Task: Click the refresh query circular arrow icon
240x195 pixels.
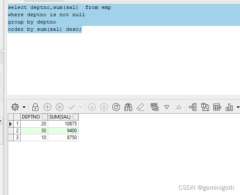Action: click(116, 107)
